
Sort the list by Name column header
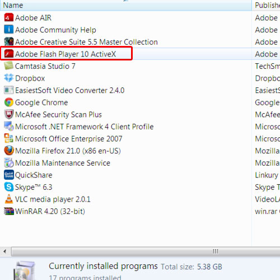(x=126, y=5)
